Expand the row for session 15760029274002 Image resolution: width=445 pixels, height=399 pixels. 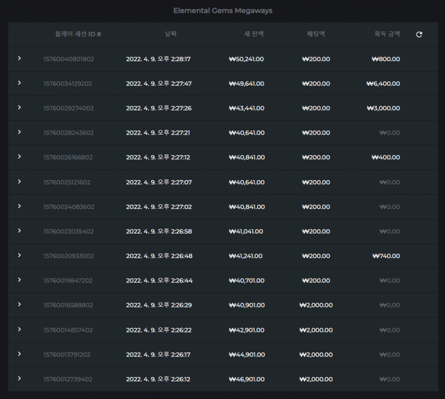[x=19, y=107]
